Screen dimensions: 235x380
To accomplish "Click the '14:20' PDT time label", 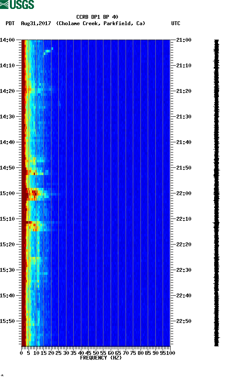I will (x=7, y=91).
